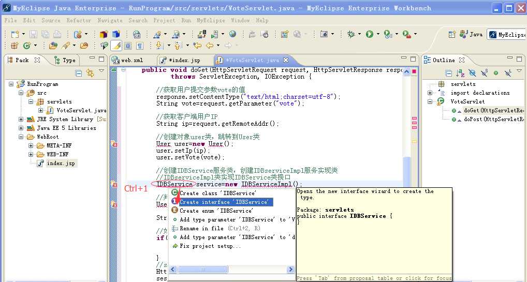The width and height of the screenshot is (527, 282).
Task: Click the Debug bug icon
Action: (351, 34)
